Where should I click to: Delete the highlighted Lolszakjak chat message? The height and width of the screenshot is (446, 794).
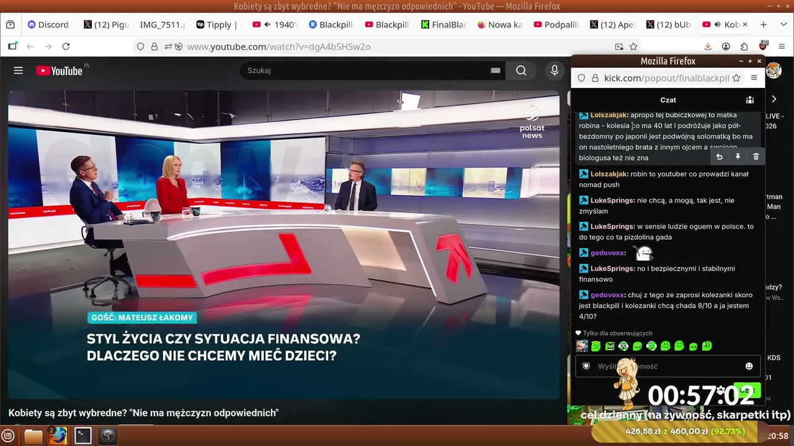point(756,157)
